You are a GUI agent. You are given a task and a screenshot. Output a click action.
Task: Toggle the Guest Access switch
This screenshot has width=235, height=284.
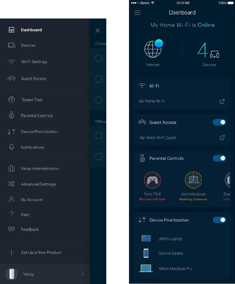[219, 122]
